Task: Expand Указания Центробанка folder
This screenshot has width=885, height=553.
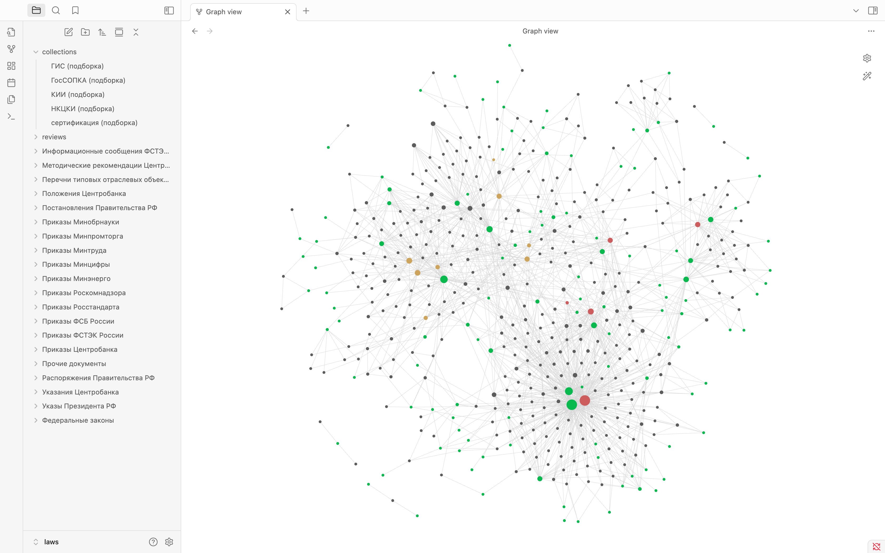Action: point(102,392)
